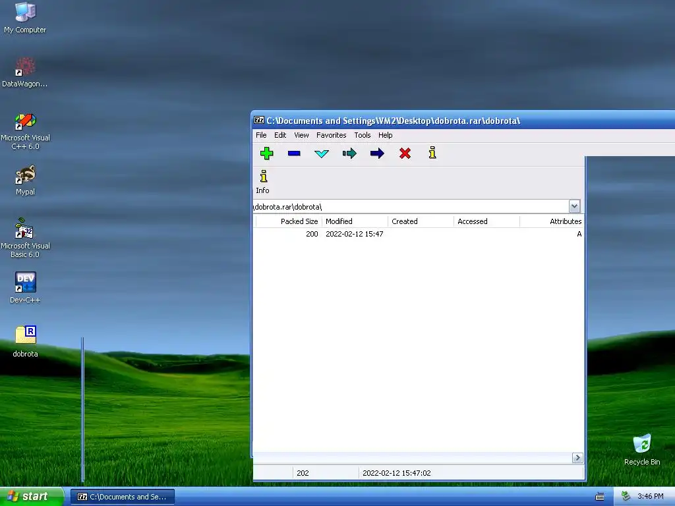Viewport: 675px width, 506px height.
Task: Click the dobrota.rar\dobrota\ address field
Action: [411, 206]
